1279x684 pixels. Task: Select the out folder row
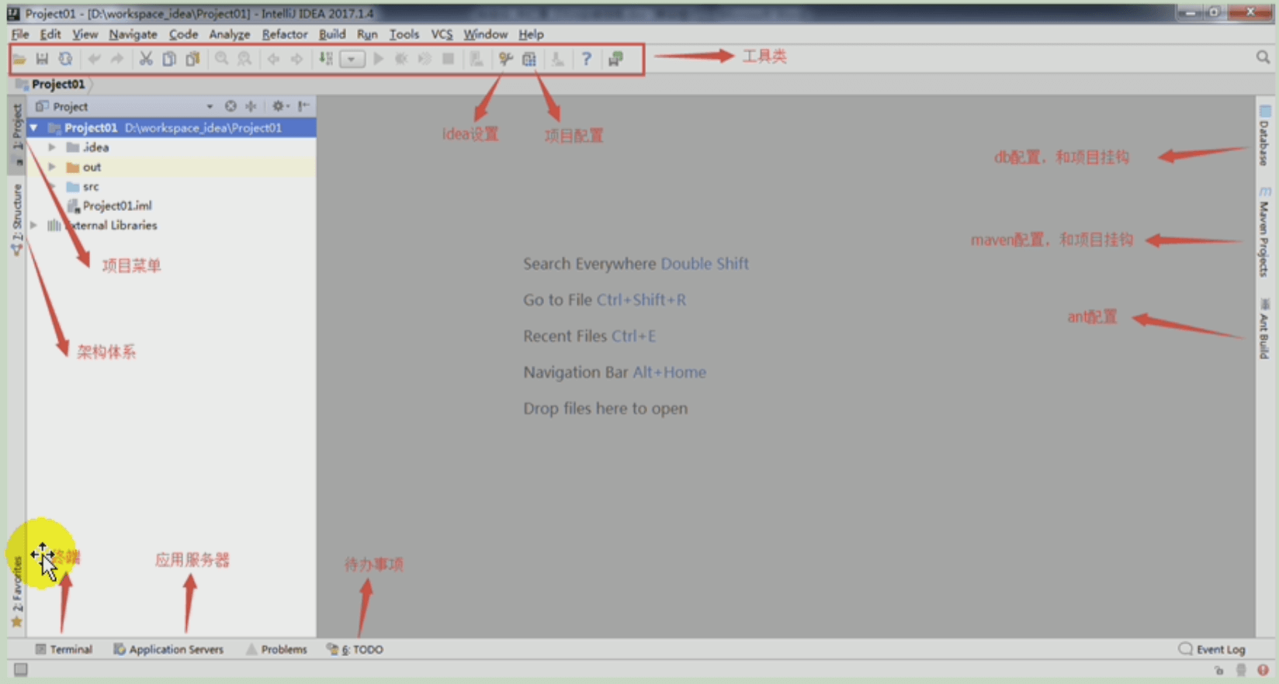coord(172,167)
